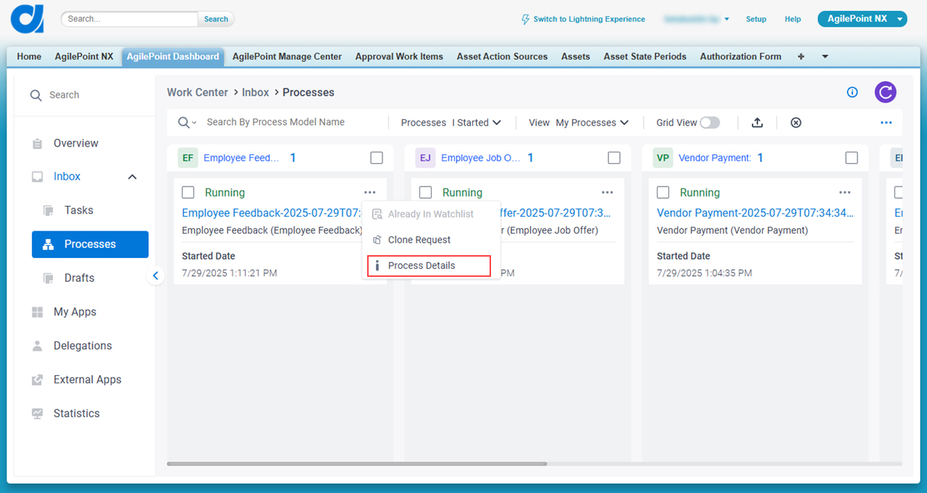The width and height of the screenshot is (927, 493).
Task: Open the toolbar more options ellipsis
Action: point(886,123)
